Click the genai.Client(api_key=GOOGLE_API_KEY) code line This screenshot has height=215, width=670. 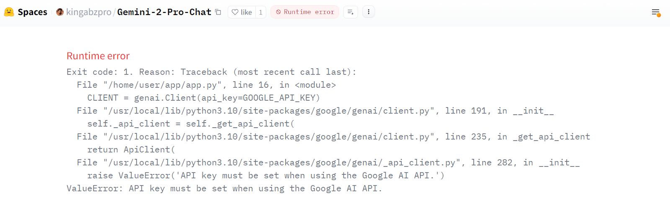204,98
